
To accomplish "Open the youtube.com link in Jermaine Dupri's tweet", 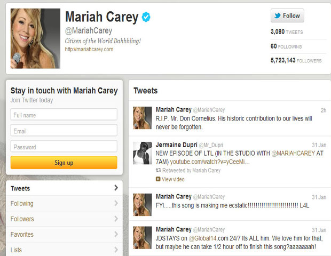I will 210,162.
